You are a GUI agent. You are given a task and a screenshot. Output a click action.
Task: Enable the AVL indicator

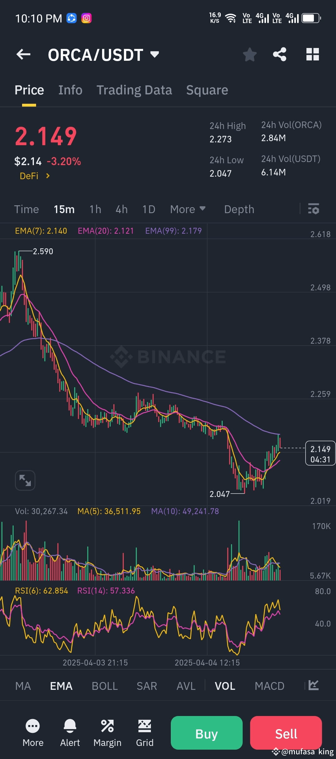[186, 686]
